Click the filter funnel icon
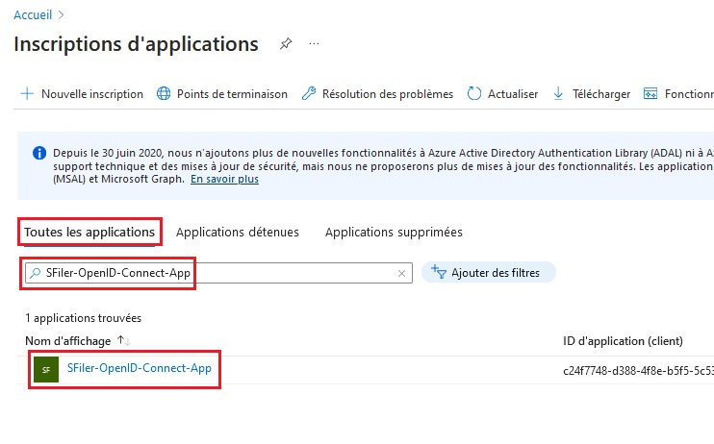714x444 pixels. [439, 272]
